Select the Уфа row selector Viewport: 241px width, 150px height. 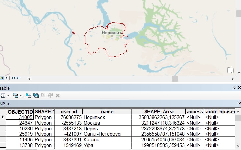[x=3, y=145]
